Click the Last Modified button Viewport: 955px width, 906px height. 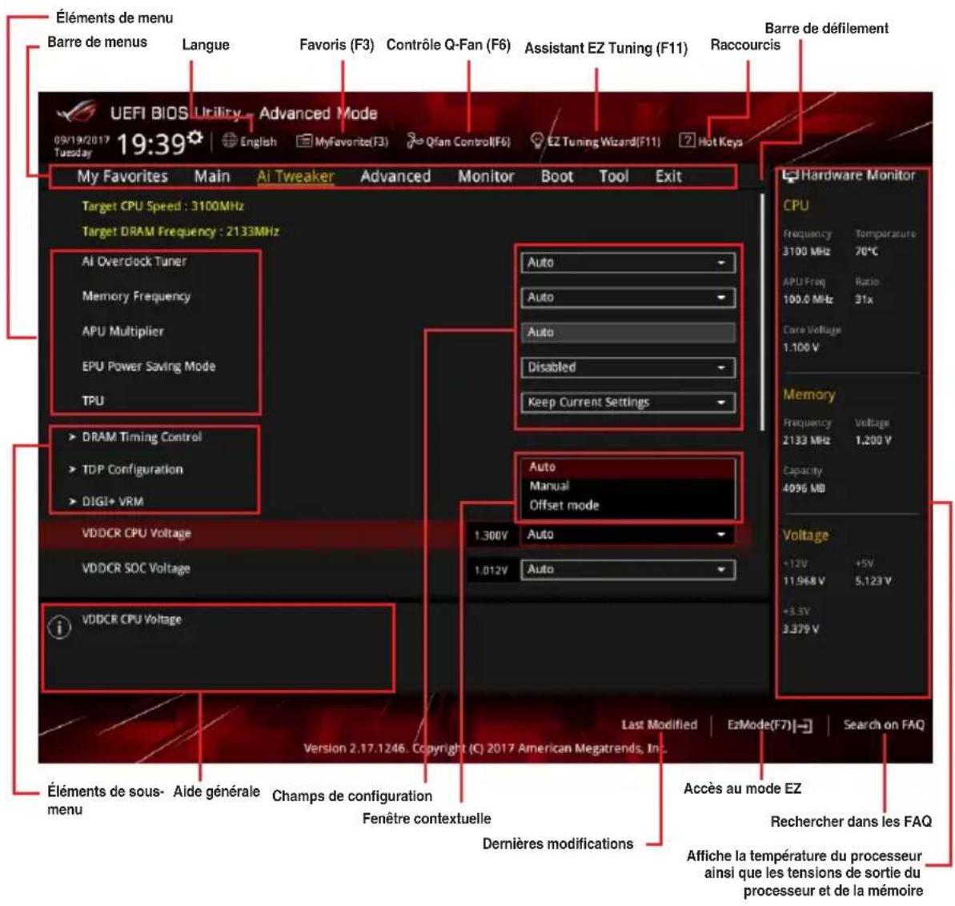[659, 725]
